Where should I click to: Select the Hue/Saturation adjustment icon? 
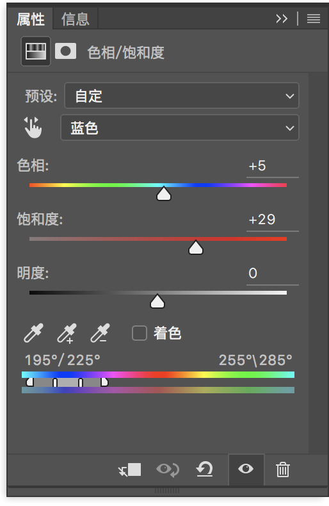tap(36, 51)
